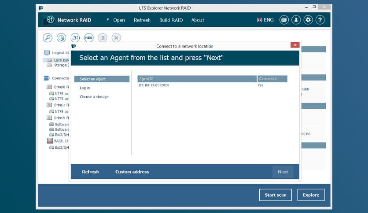The image size is (368, 213).
Task: Select NTFS partition under Drive1
Action: tap(59, 111)
